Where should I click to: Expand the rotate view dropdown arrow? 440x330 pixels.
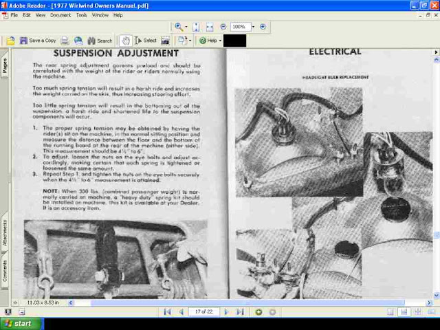coord(190,41)
